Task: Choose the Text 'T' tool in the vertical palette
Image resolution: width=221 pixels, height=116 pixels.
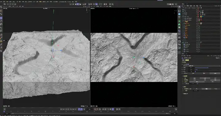Action: pyautogui.click(x=179, y=17)
